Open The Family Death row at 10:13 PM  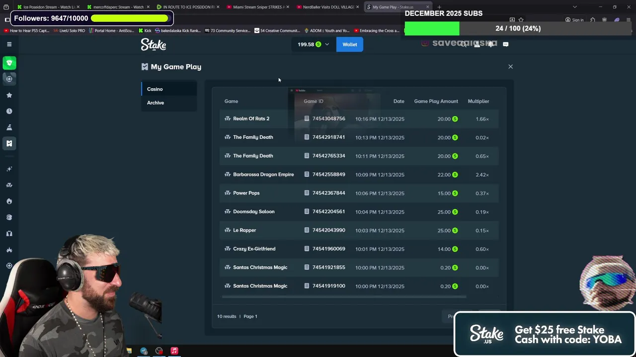click(359, 137)
